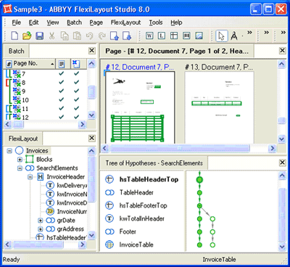Click the TableHeader group icon in hypotheses
Viewport: 290px width, 267px height.
109,192
